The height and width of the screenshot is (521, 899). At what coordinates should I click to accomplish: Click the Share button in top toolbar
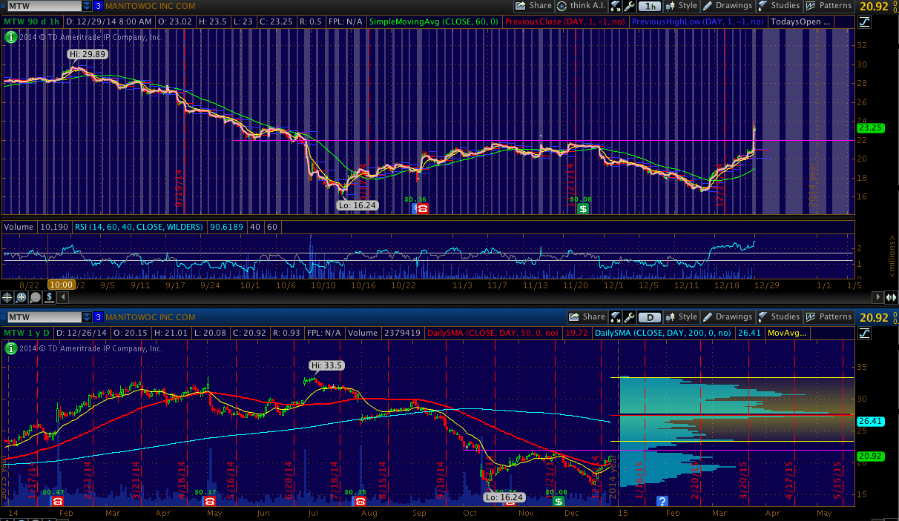[x=533, y=6]
